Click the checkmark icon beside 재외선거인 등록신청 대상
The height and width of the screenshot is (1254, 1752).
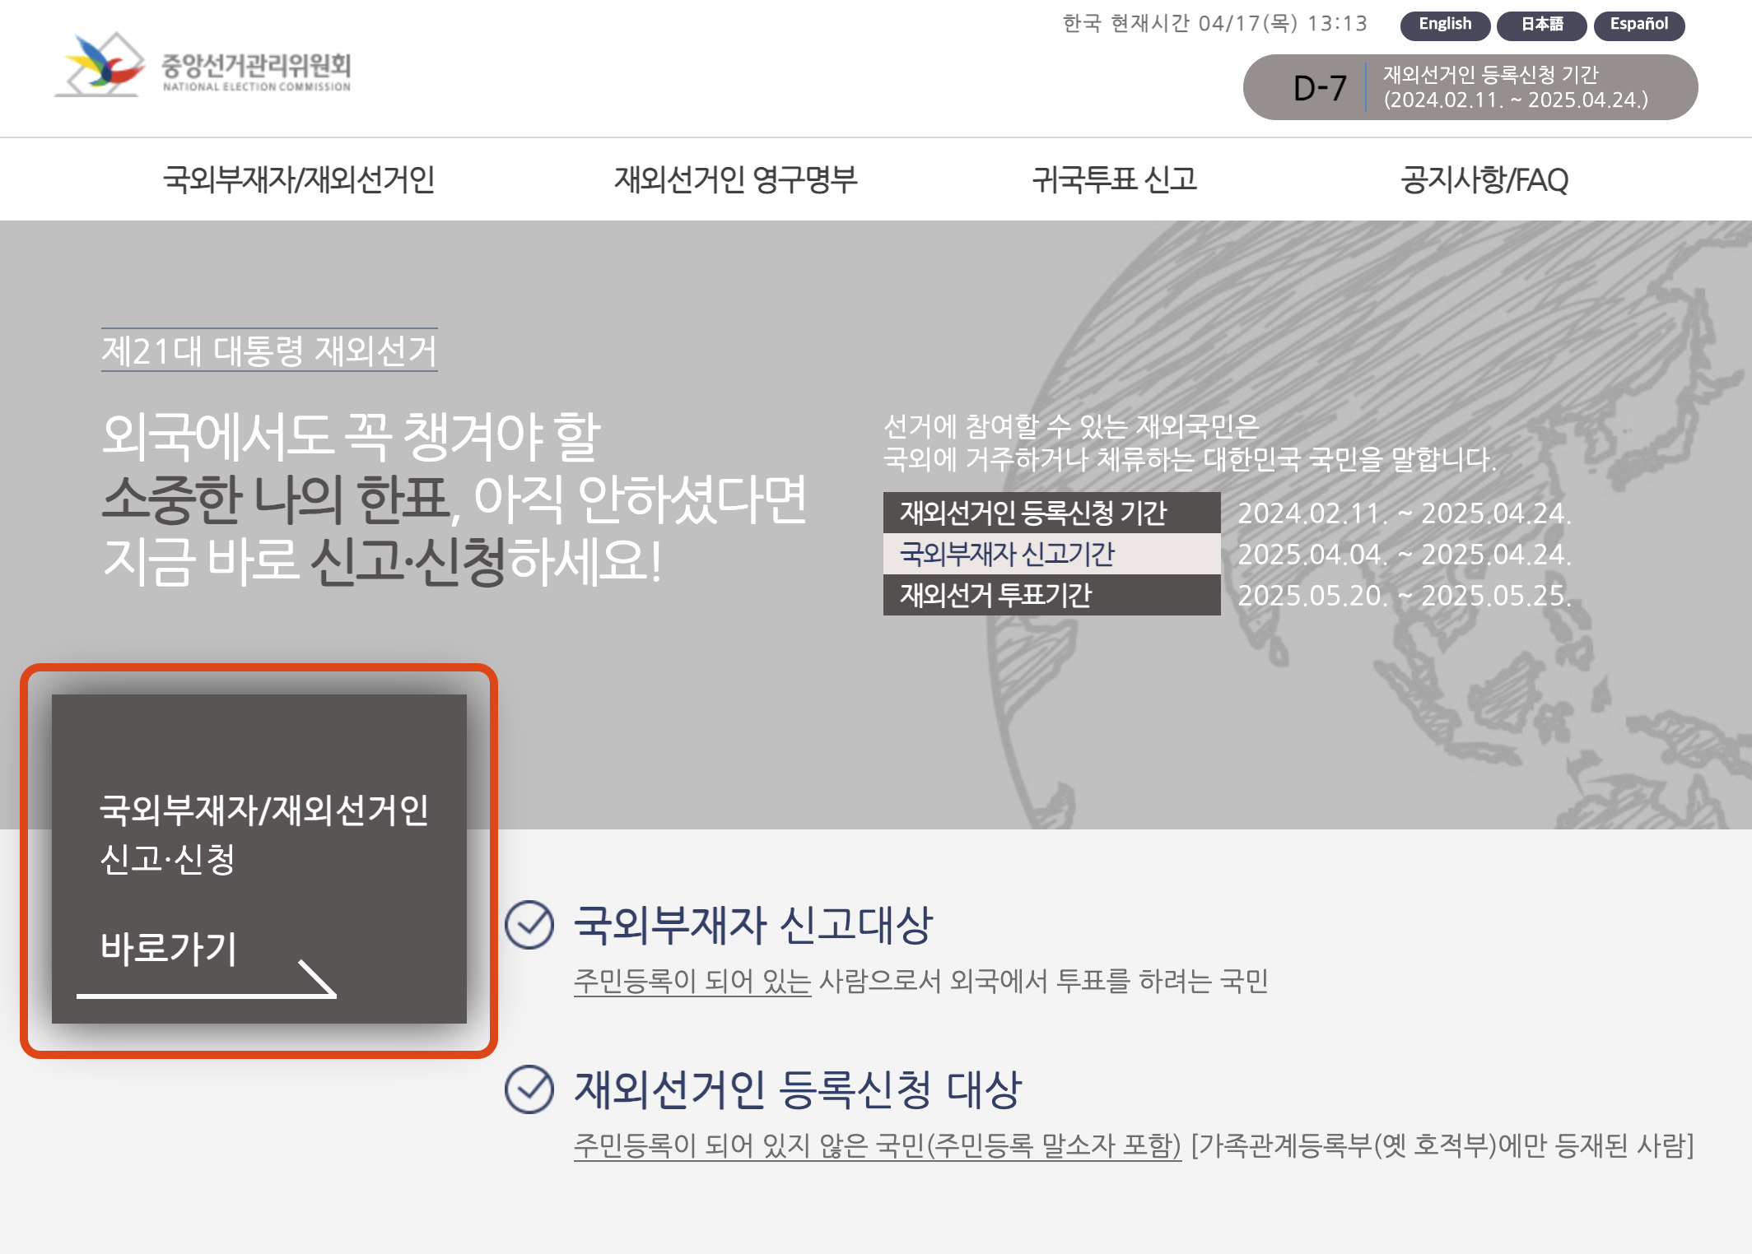[529, 1089]
